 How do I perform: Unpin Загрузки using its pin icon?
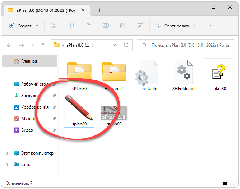click(54, 96)
